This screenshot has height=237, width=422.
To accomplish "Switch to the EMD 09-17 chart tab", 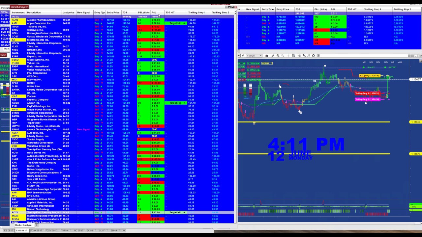I will point(21,230).
